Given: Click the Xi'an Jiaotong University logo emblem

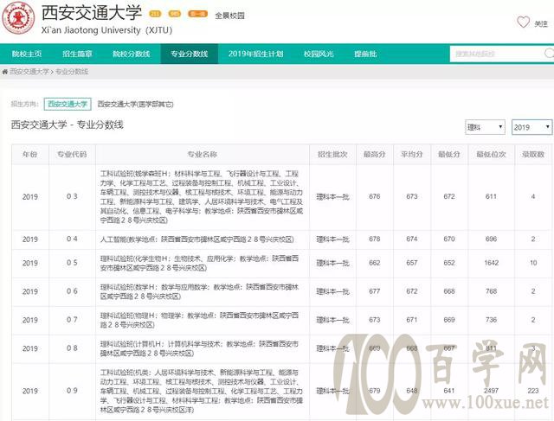Looking at the screenshot, I should [x=18, y=17].
